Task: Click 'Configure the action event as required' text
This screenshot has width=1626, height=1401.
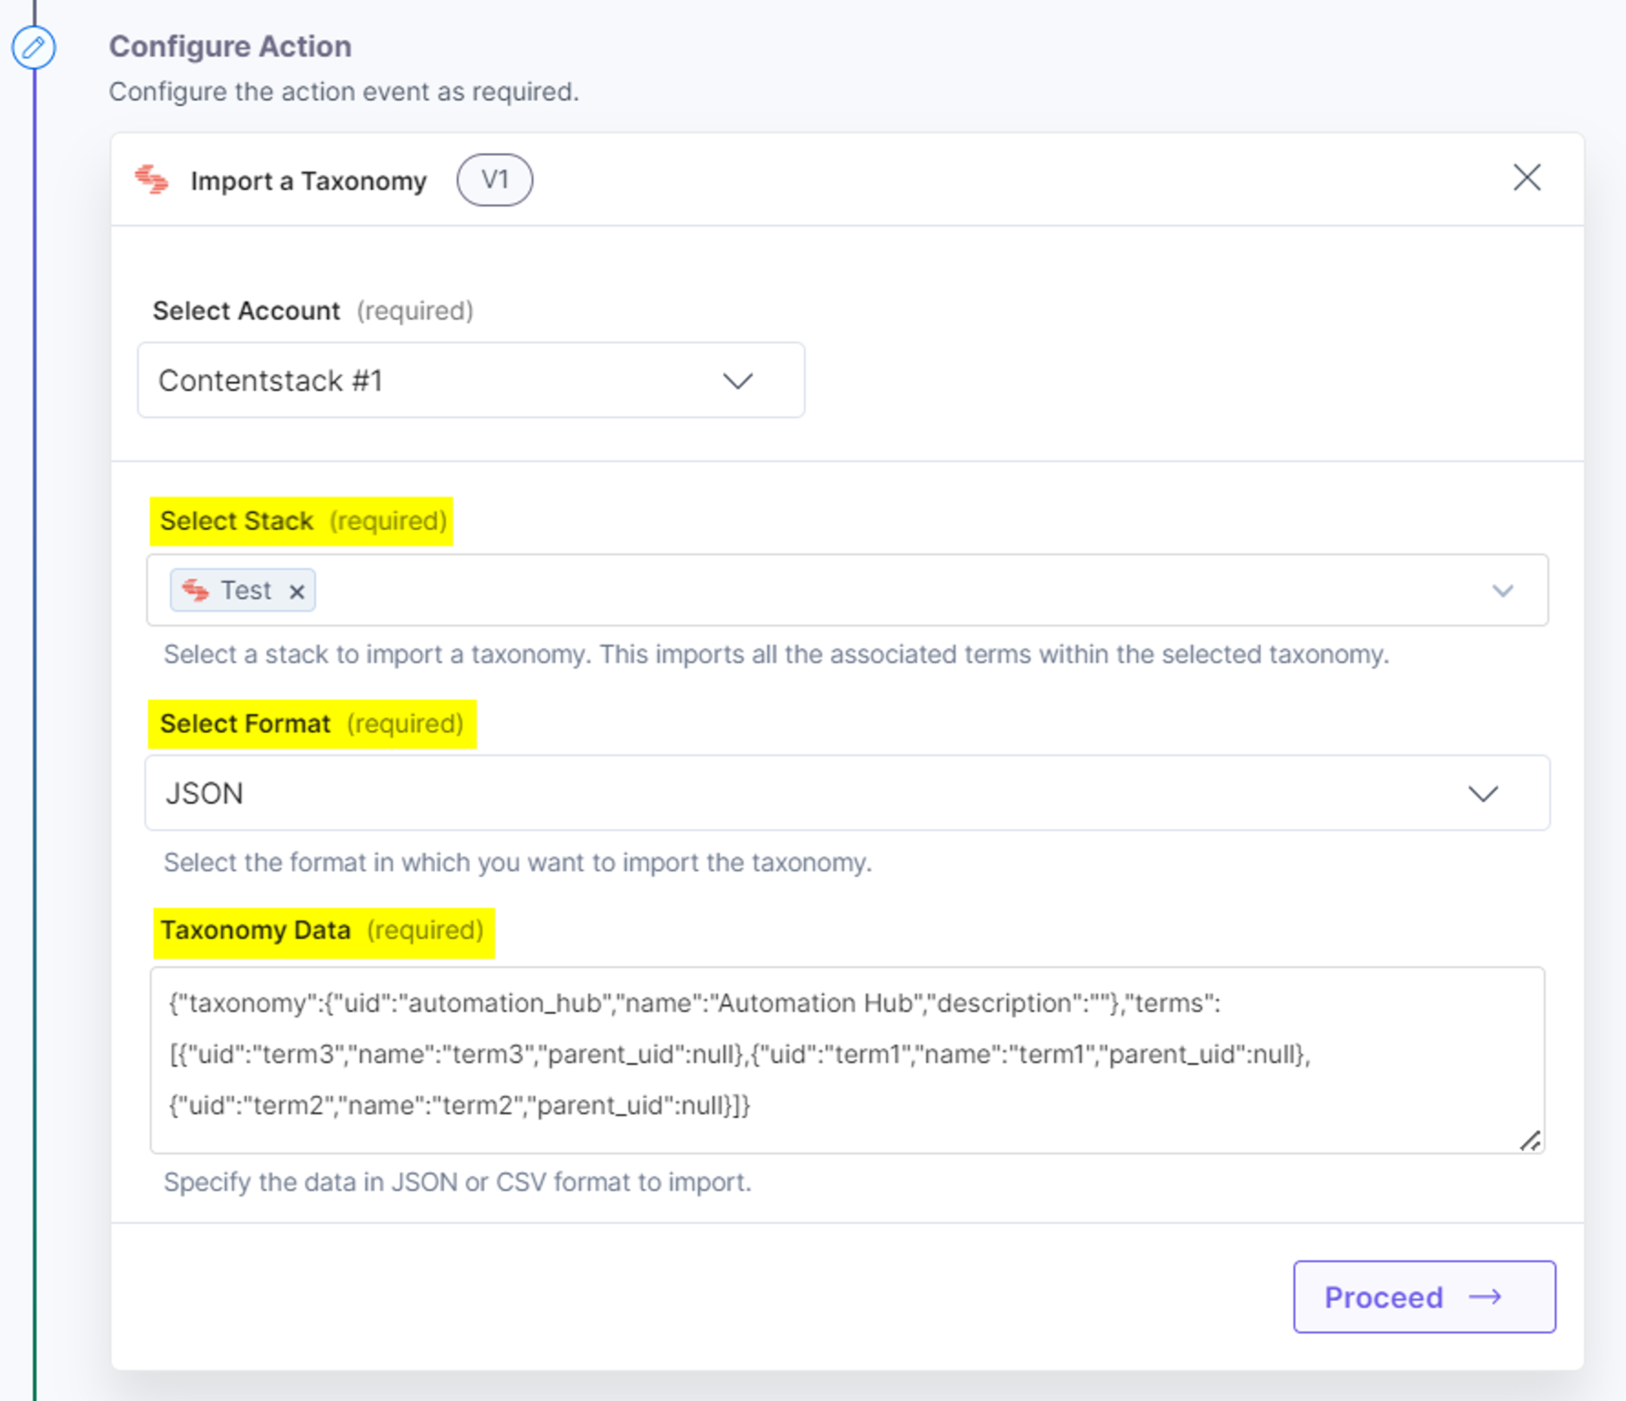Action: [x=344, y=92]
